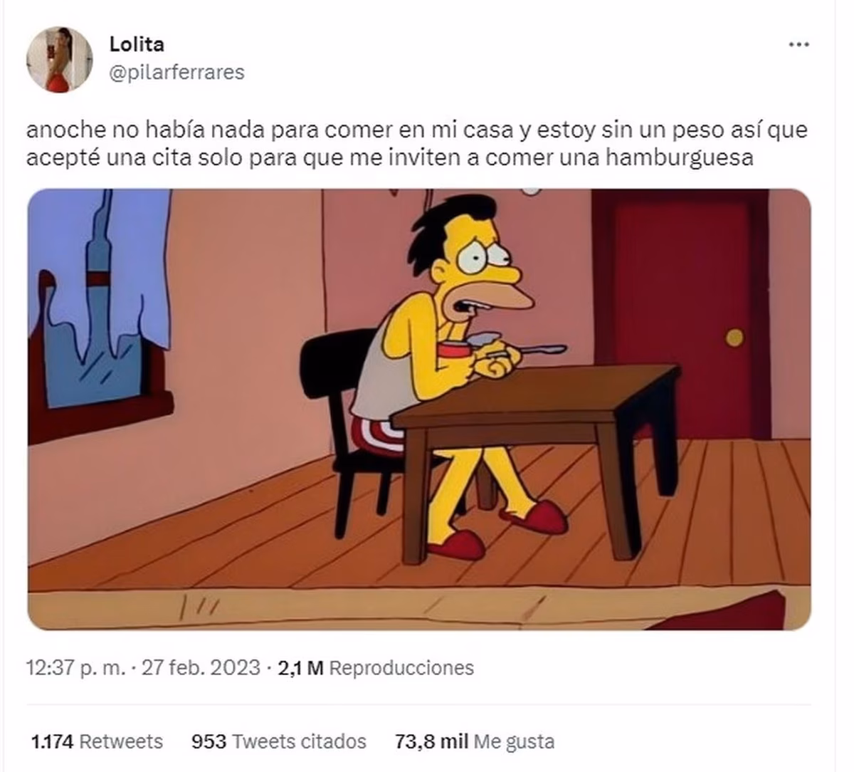The width and height of the screenshot is (854, 772).
Task: Click the broken window in the picture
Action: [99, 306]
